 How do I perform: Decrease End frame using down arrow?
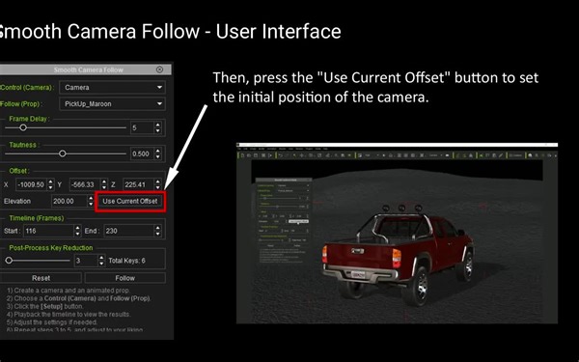click(x=158, y=234)
